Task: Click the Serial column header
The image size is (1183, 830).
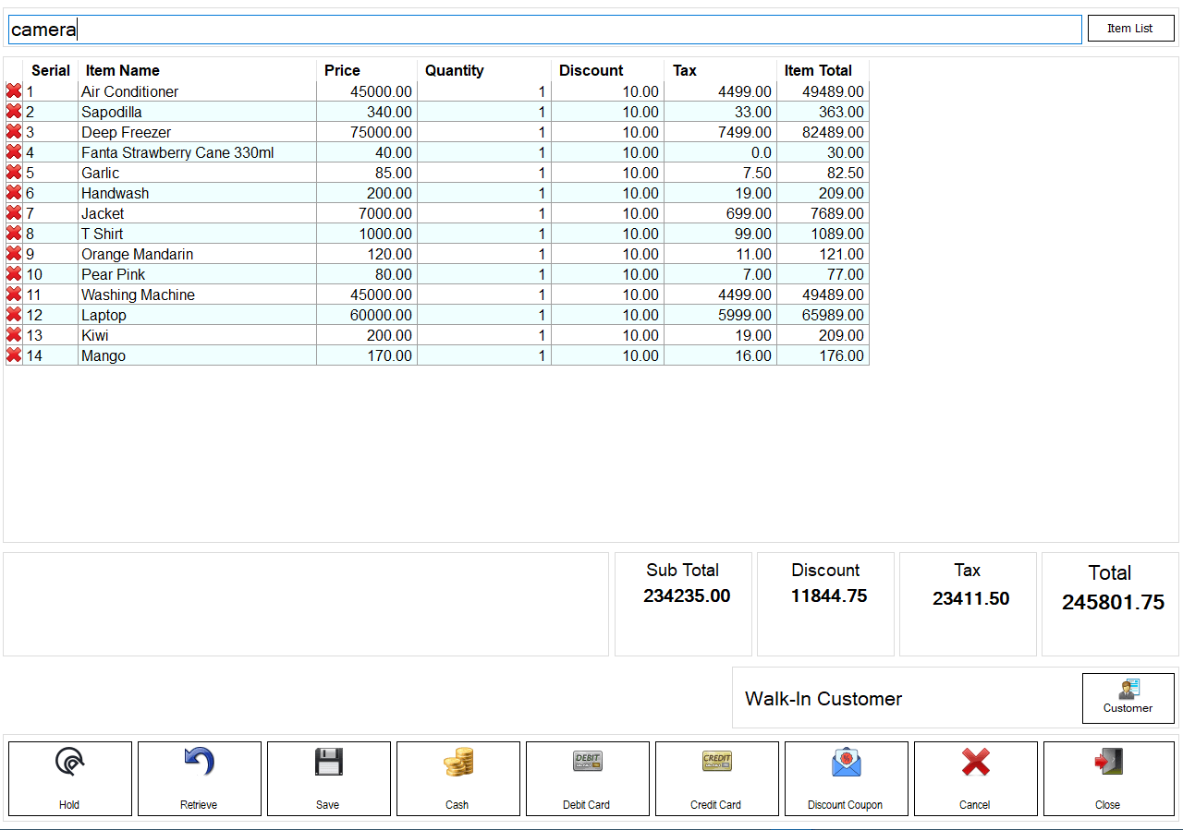Action: click(x=51, y=70)
